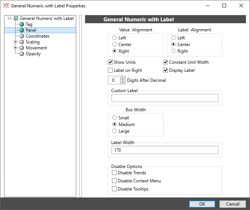Collapse the General Numeric with Label root node
Image resolution: width=250 pixels, height=210 pixels.
point(10,18)
